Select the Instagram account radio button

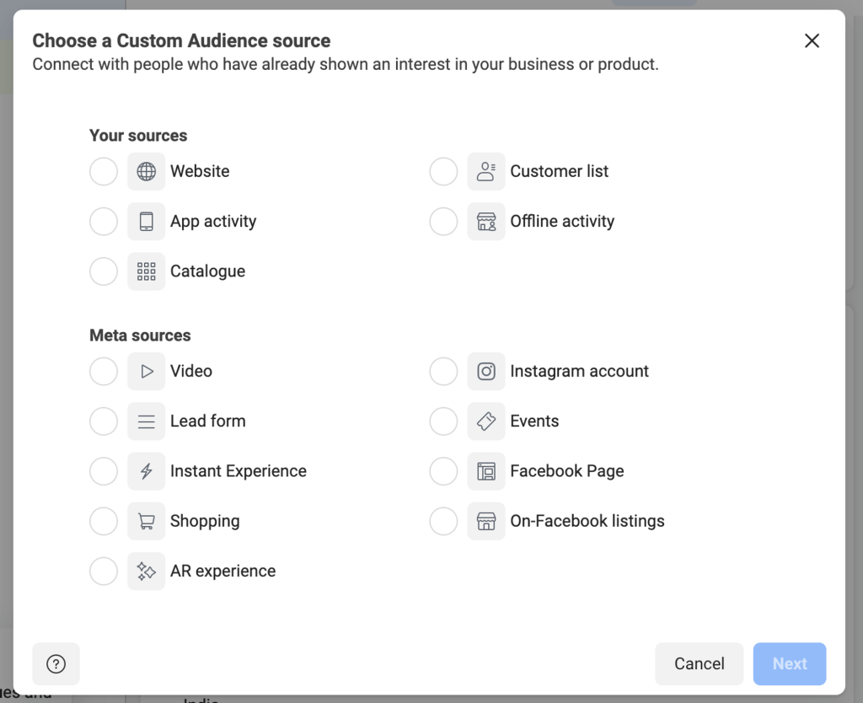pos(443,371)
